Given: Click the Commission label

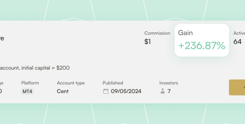Looking at the screenshot, I should (x=157, y=33).
